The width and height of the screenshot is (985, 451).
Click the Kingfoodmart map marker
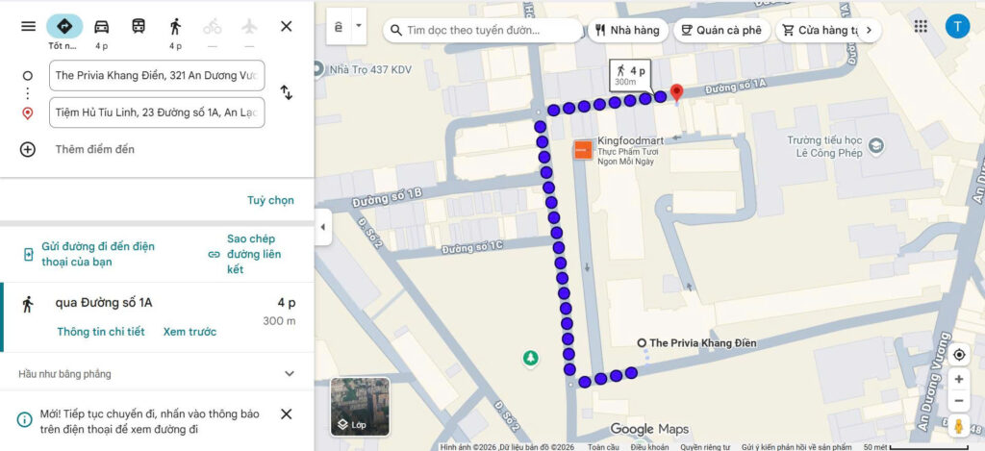[x=583, y=149]
